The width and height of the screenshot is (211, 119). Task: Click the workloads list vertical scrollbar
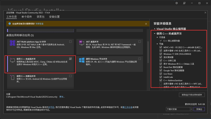(148, 52)
